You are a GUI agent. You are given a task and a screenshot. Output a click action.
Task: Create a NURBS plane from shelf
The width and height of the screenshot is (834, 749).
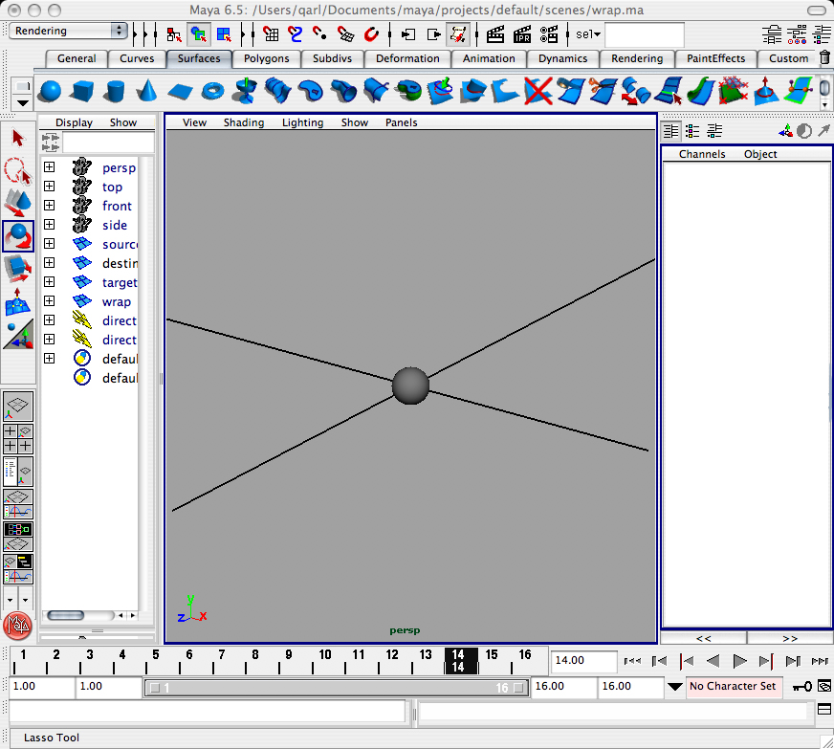(x=180, y=92)
